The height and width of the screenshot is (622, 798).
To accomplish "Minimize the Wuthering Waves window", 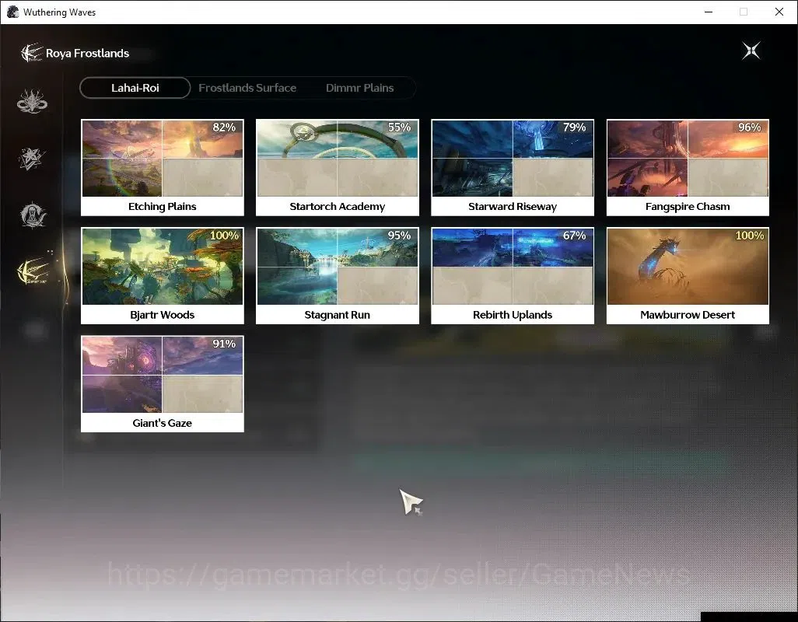I will point(709,12).
